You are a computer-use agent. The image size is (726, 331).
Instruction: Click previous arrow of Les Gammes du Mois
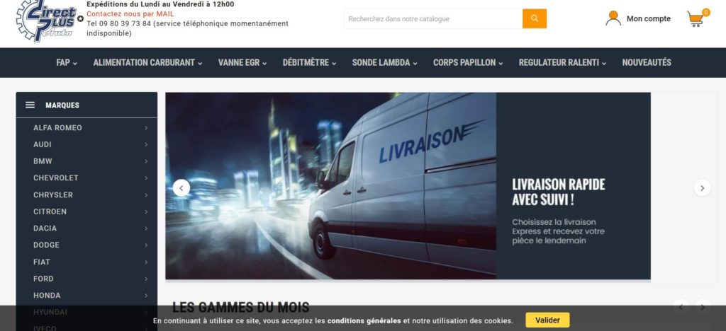coord(681,307)
